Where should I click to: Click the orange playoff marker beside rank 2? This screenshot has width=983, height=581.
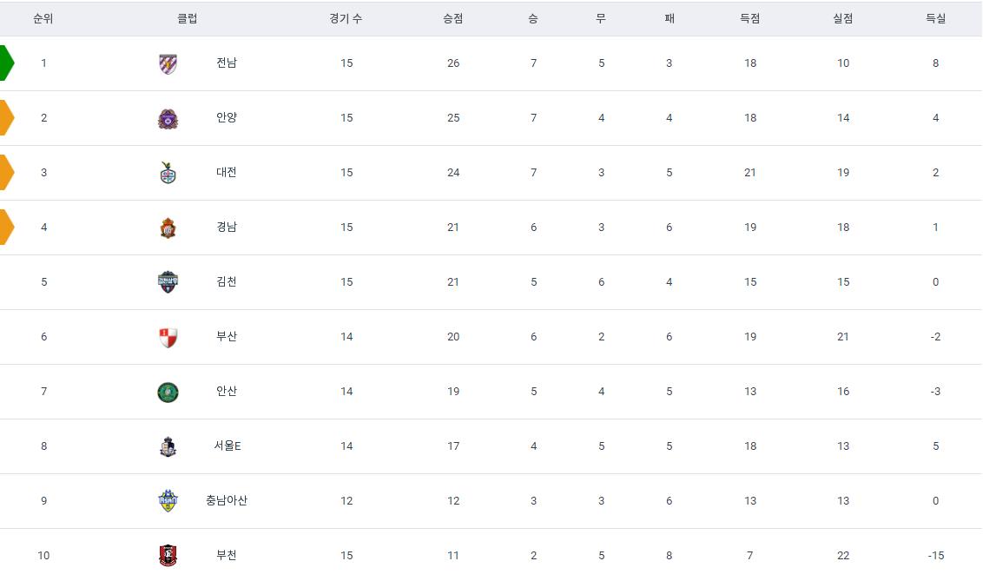[x=6, y=117]
